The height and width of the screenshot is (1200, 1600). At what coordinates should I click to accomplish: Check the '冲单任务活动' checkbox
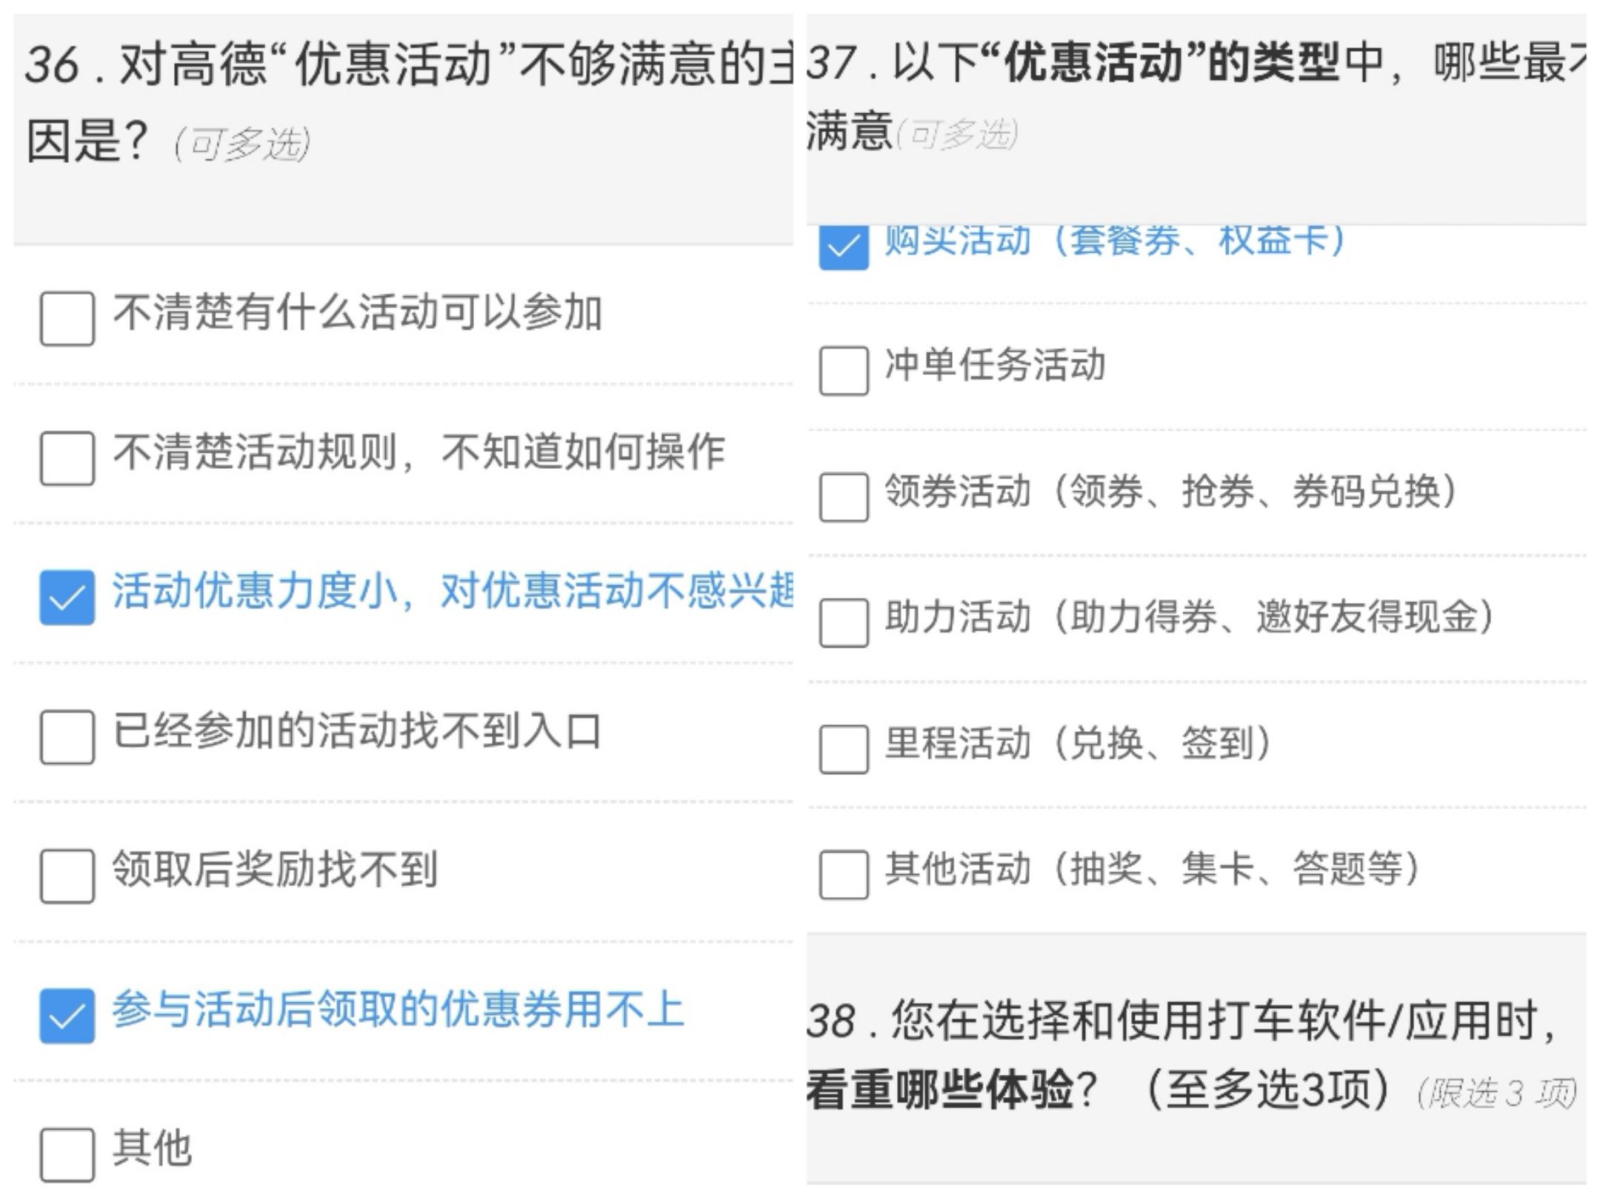[x=843, y=370]
